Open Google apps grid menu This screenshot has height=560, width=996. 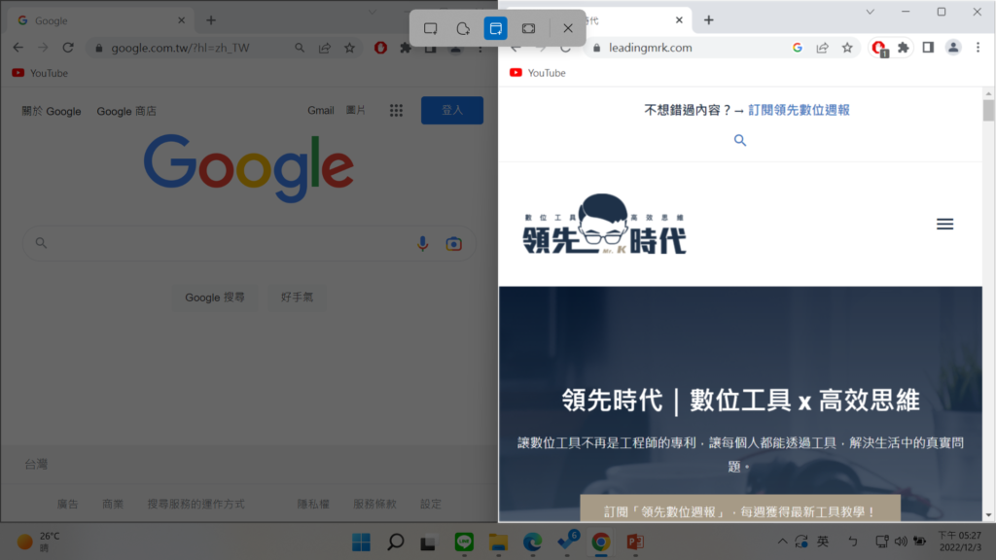coord(397,111)
